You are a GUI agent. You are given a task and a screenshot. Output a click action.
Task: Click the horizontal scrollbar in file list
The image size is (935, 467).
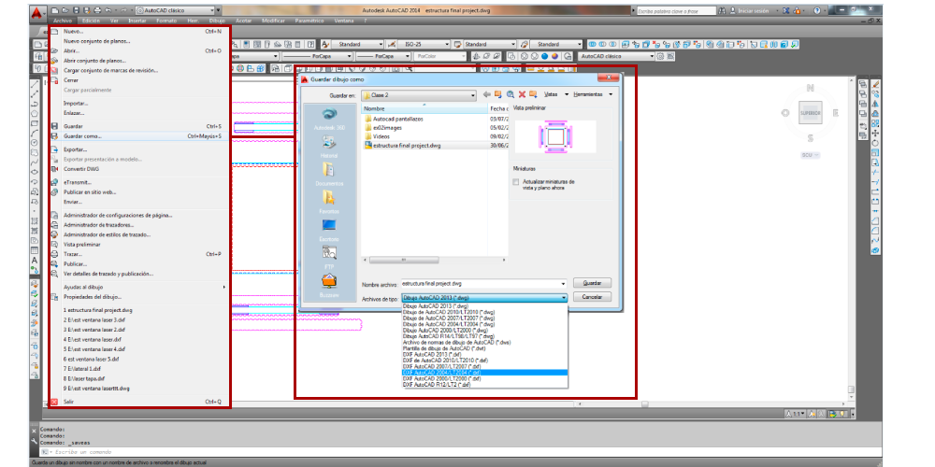click(404, 261)
